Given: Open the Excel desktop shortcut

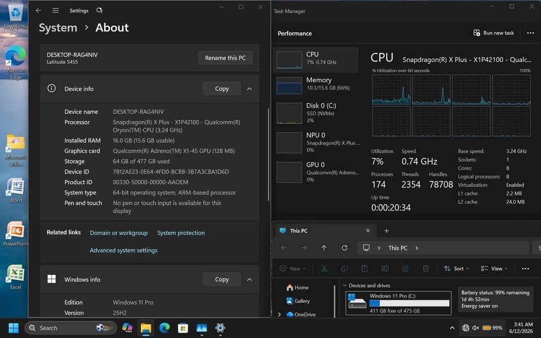Looking at the screenshot, I should tap(15, 277).
